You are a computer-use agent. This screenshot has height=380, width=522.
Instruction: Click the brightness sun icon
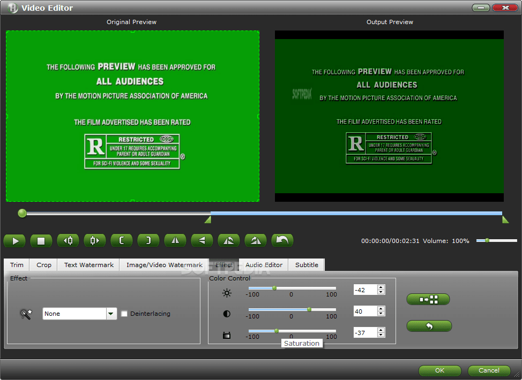[x=227, y=293]
